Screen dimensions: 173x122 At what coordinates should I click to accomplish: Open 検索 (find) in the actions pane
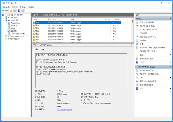[142, 44]
